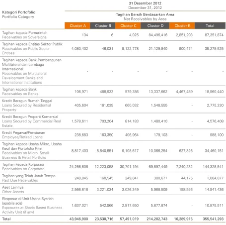Click value 44,175 in Past Due row

(x=187, y=178)
